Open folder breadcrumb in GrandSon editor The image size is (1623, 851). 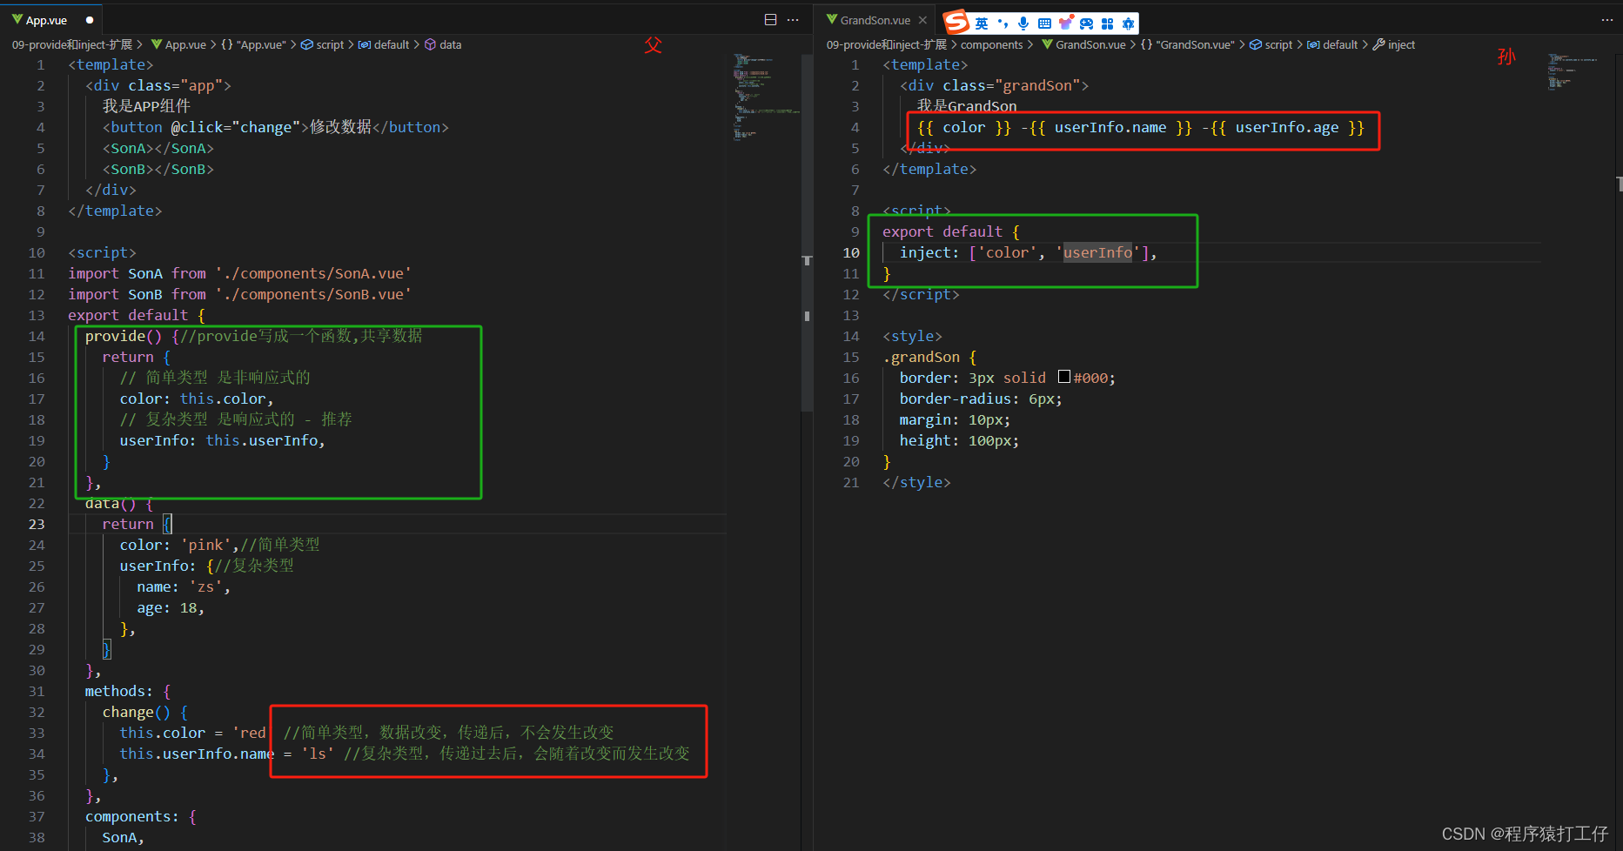point(887,44)
